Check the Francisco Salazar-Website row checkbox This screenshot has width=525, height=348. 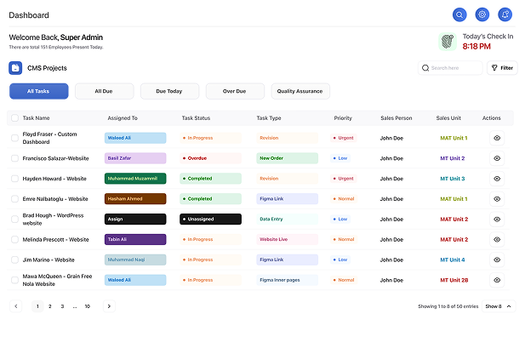(14, 158)
